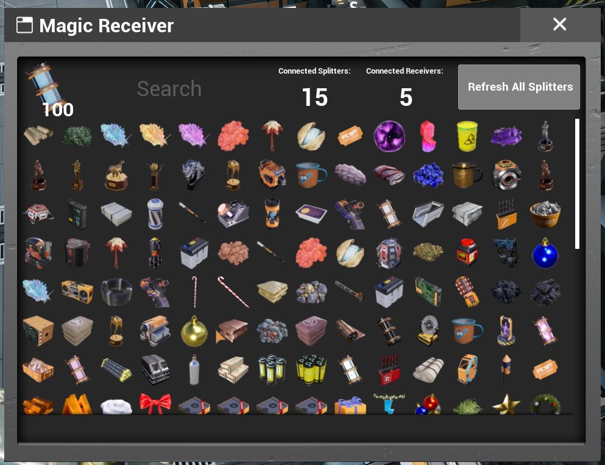Viewport: 605px width, 465px height.
Task: Pick the purple dark matter sphere item
Action: pos(389,136)
